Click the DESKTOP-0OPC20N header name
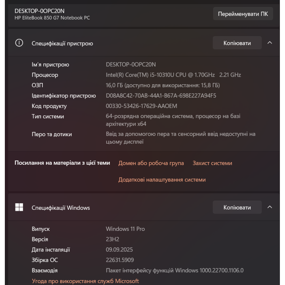 coord(40,11)
